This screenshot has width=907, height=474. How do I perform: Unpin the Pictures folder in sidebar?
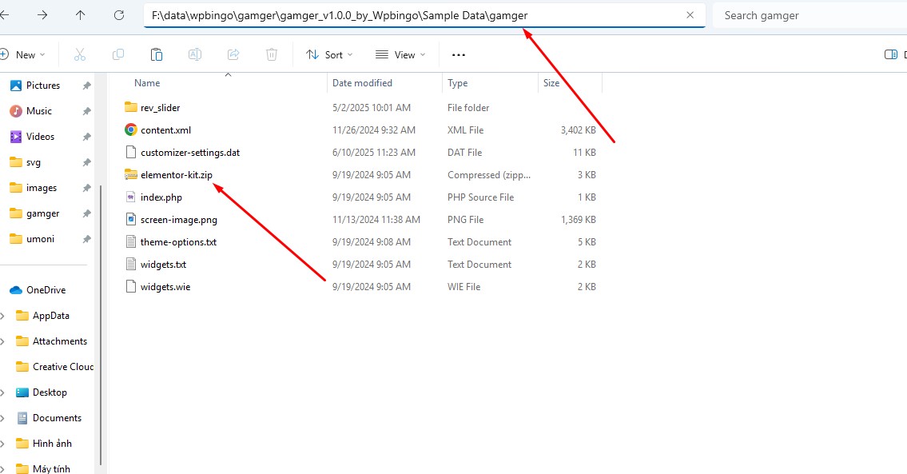[x=87, y=86]
